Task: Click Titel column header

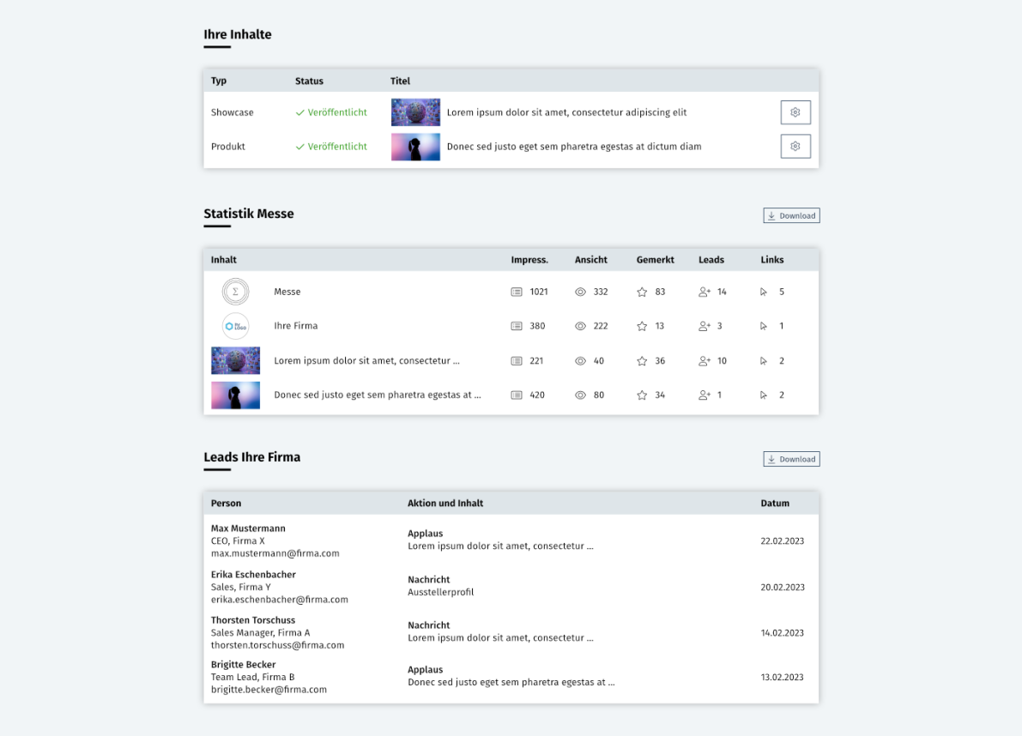Action: [400, 81]
